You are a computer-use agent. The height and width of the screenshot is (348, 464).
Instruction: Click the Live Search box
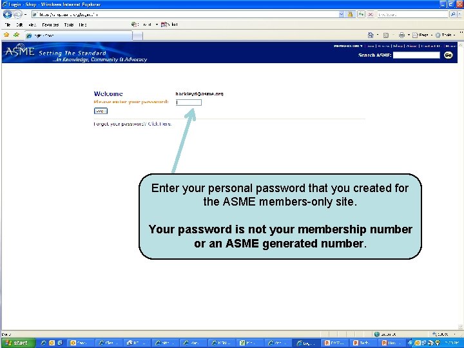pos(412,14)
